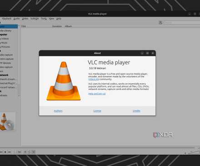Screen dimensions: 200x166
Task: Click album art cone thumbnail in sidebar
Action: point(7,122)
